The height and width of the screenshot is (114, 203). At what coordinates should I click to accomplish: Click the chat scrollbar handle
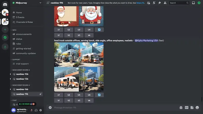[x=202, y=99]
